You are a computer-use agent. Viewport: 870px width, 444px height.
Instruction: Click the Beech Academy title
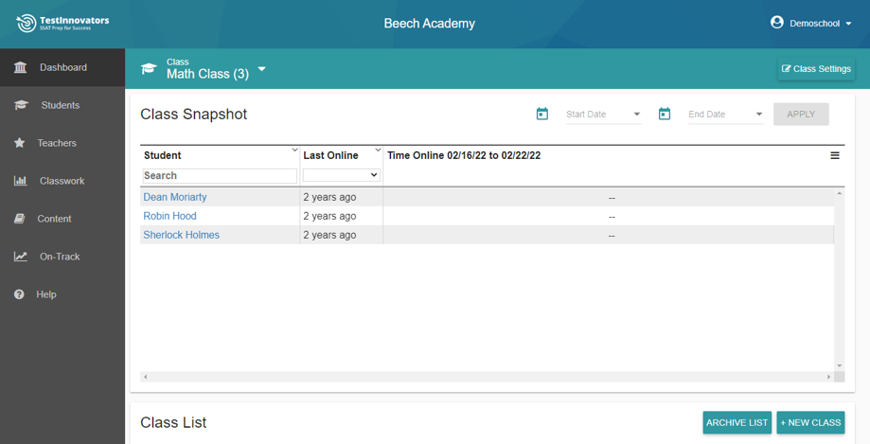(x=430, y=24)
